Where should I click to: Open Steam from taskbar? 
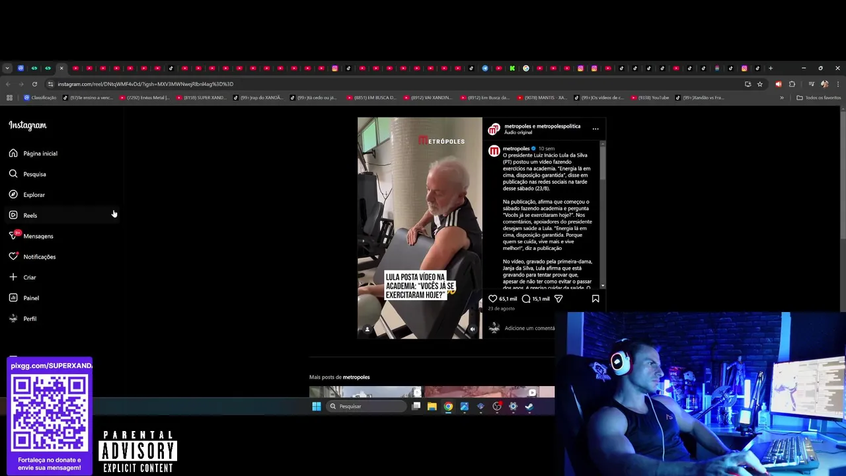[529, 406]
